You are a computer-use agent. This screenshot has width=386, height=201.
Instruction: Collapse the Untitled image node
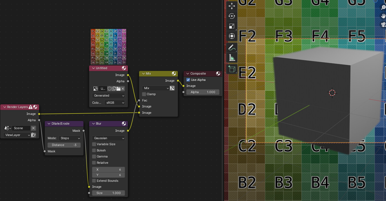point(93,68)
